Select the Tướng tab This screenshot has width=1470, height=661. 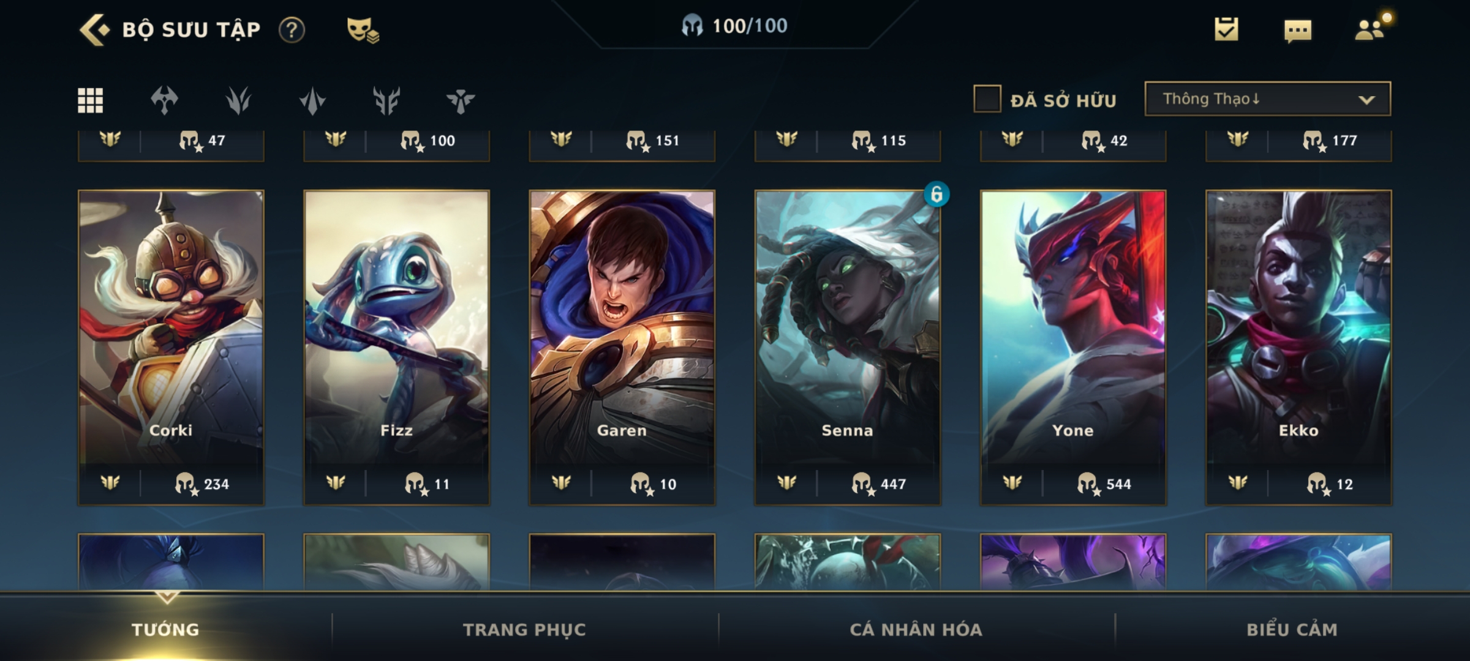165,629
